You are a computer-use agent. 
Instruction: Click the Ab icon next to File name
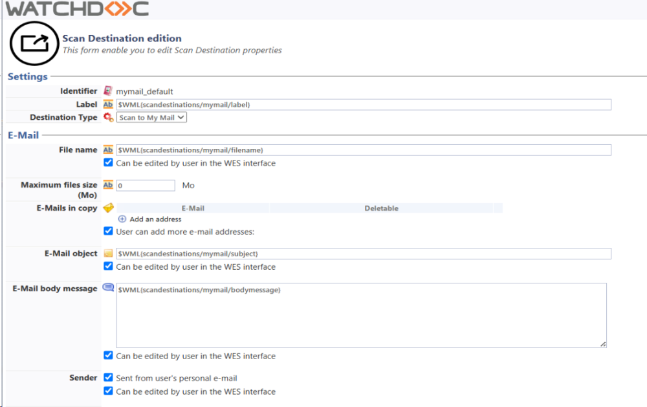click(x=108, y=150)
